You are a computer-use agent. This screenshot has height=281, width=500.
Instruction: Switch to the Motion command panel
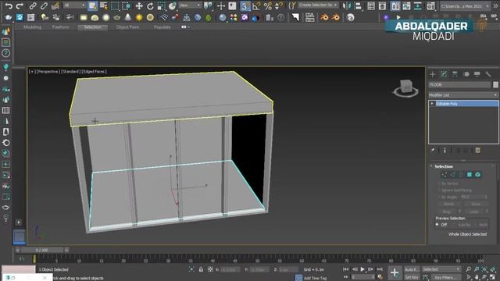click(466, 74)
